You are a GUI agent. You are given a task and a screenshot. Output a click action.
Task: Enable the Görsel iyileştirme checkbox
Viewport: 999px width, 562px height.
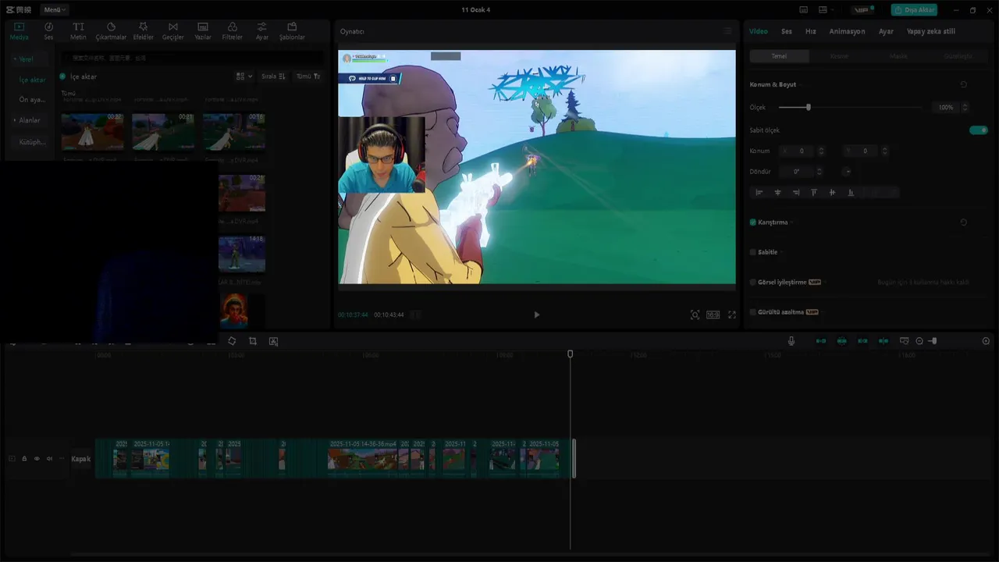[753, 282]
